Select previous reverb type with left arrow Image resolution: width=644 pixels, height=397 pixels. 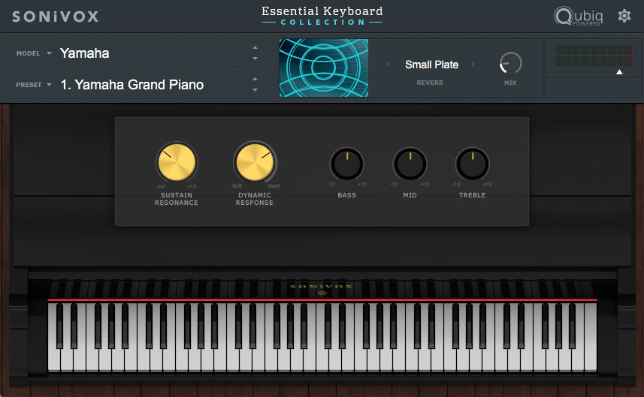[389, 65]
